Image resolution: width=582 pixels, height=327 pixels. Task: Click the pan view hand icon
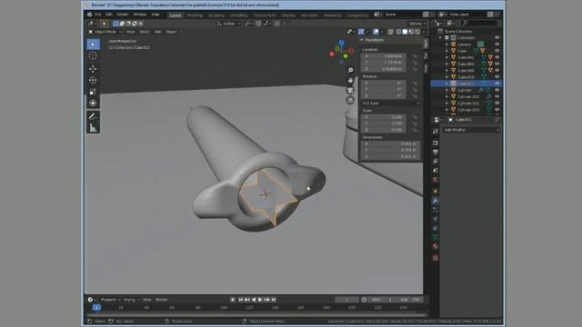[350, 80]
